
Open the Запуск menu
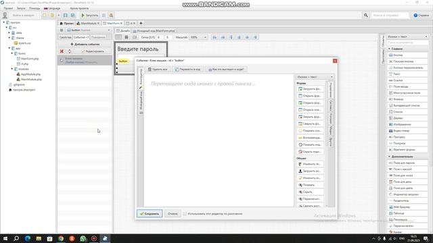click(21, 8)
